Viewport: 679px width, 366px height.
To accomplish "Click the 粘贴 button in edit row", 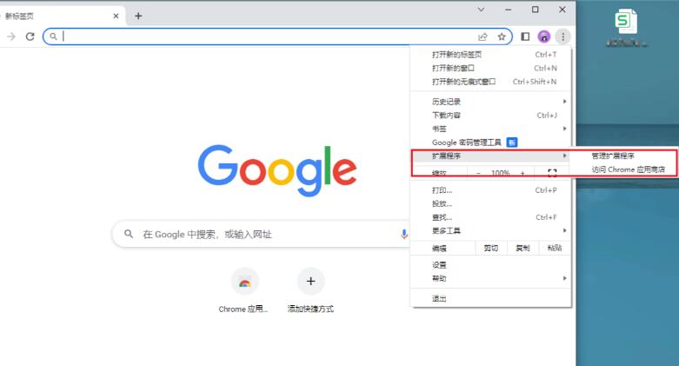I will (555, 248).
